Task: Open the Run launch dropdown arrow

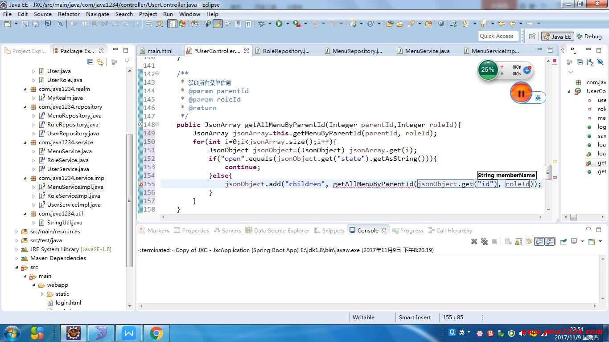Action: [288, 24]
